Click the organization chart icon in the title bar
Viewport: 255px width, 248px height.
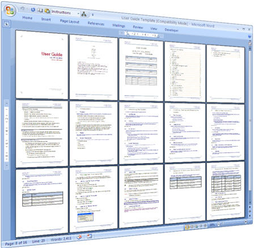click(84, 14)
